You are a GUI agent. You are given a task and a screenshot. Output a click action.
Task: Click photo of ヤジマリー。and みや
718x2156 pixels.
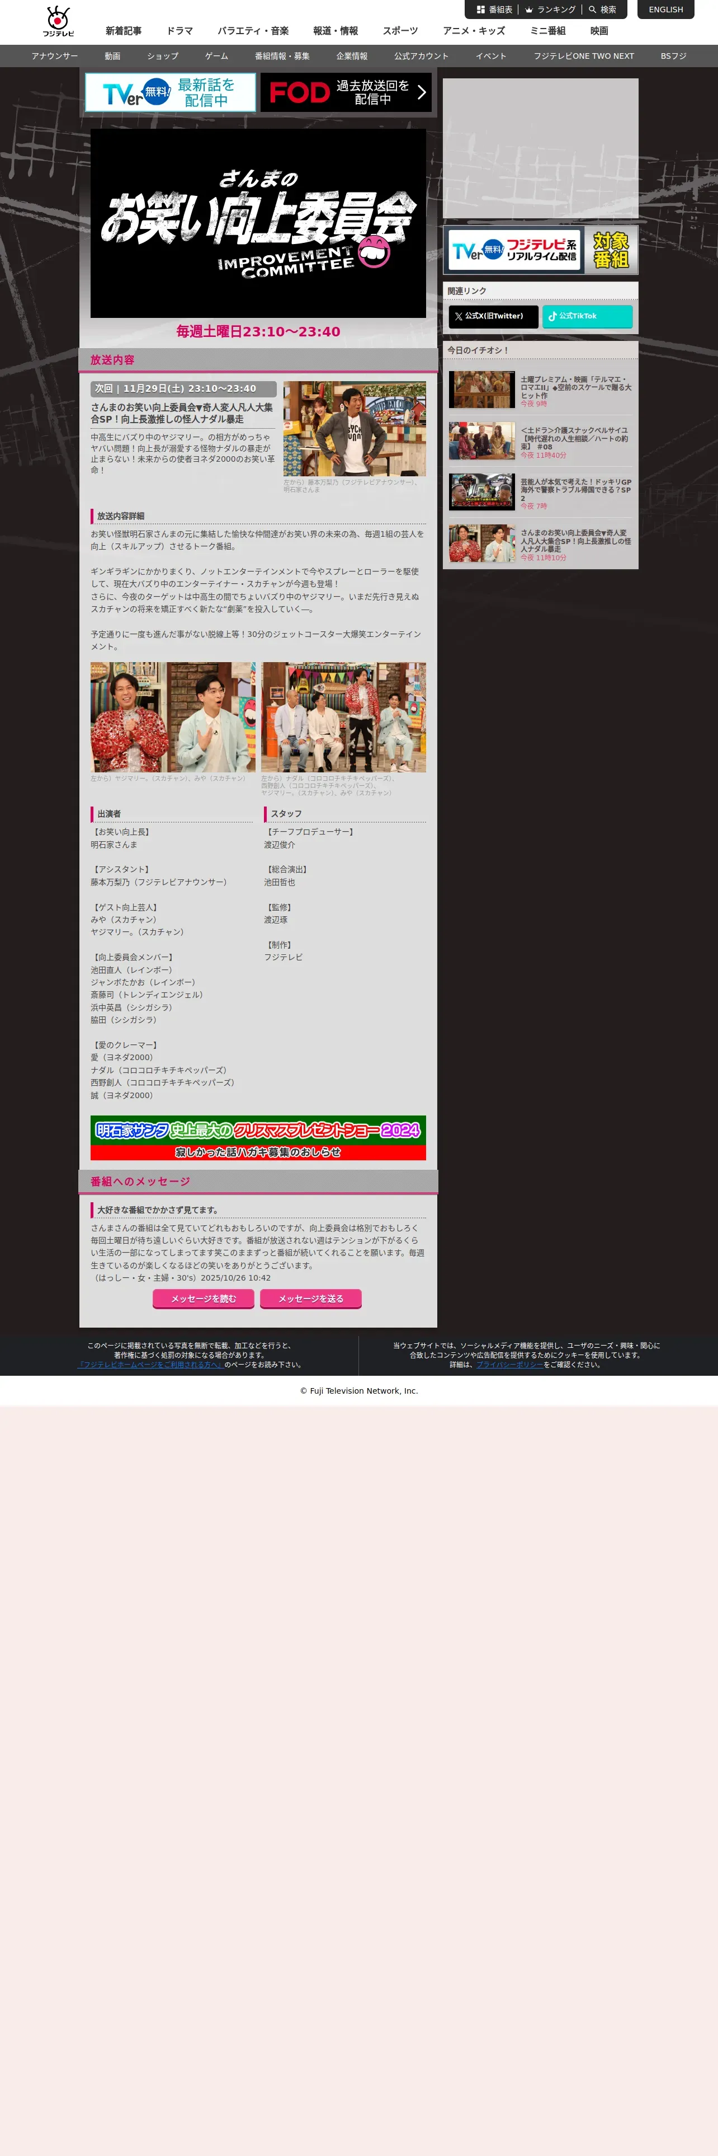click(173, 718)
